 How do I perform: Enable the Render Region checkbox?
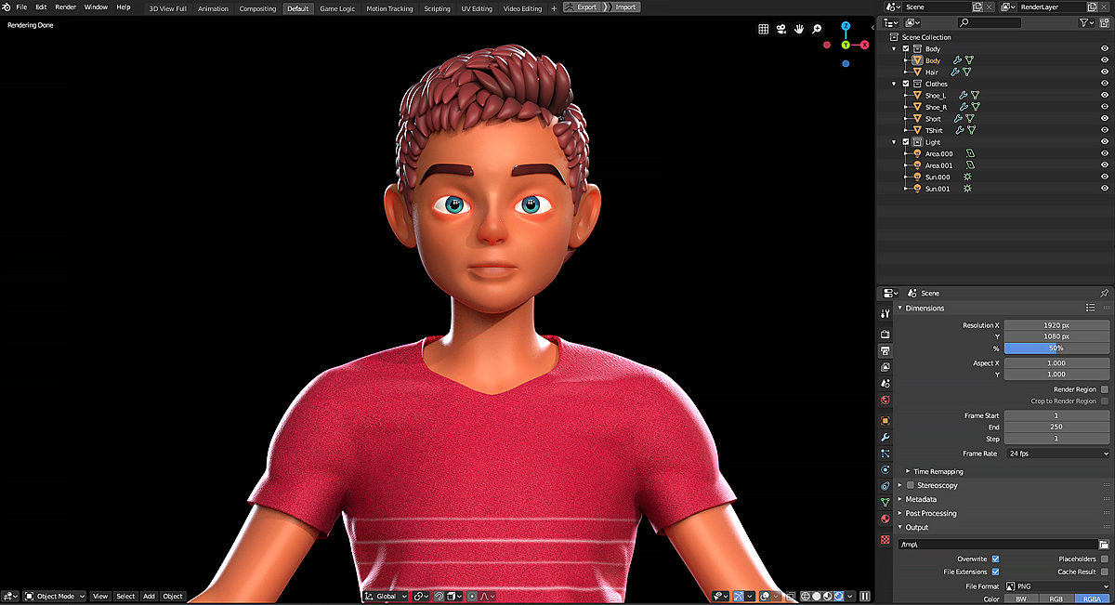(1104, 389)
